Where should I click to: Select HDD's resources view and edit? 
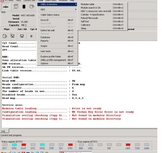coord(102,11)
